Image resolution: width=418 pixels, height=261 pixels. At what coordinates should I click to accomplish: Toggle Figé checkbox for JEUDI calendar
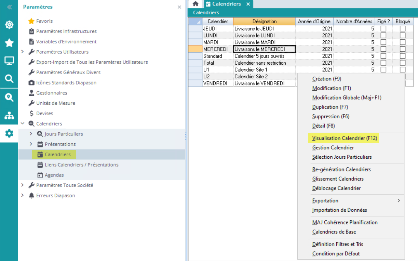tap(383, 28)
